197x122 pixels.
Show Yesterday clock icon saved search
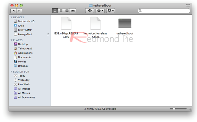15,80
